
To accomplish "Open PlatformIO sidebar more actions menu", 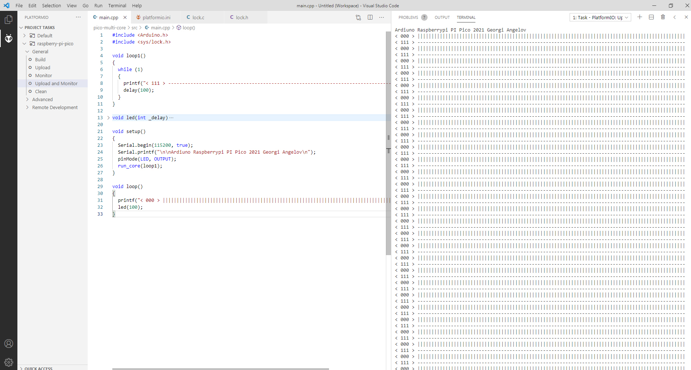I will 78,17.
